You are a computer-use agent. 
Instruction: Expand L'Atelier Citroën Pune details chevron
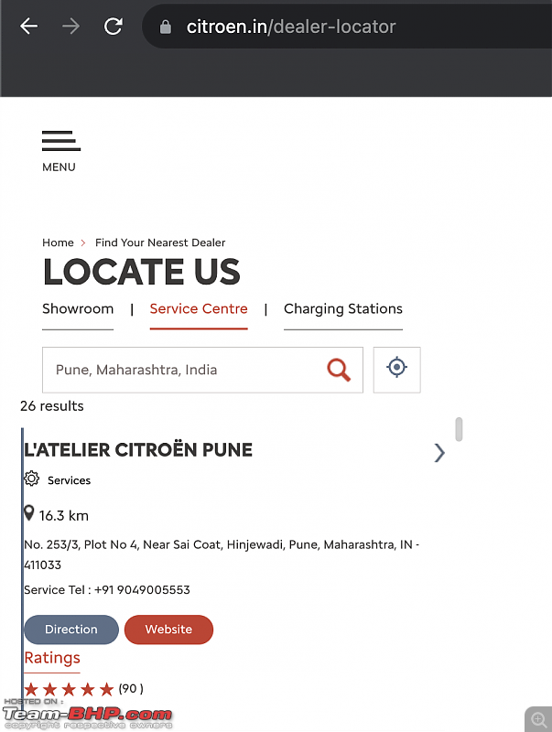[x=439, y=452]
